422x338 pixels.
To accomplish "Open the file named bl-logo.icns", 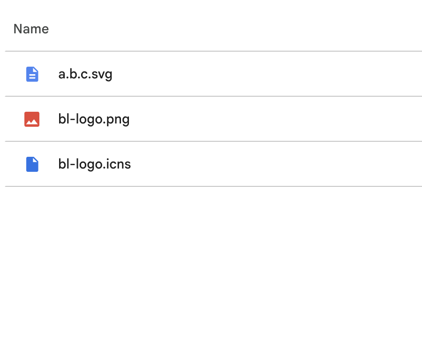I will pyautogui.click(x=94, y=164).
